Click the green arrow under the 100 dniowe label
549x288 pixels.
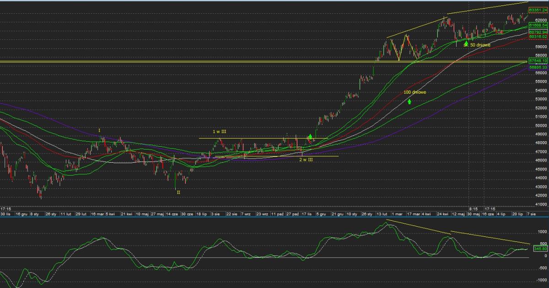[409, 101]
